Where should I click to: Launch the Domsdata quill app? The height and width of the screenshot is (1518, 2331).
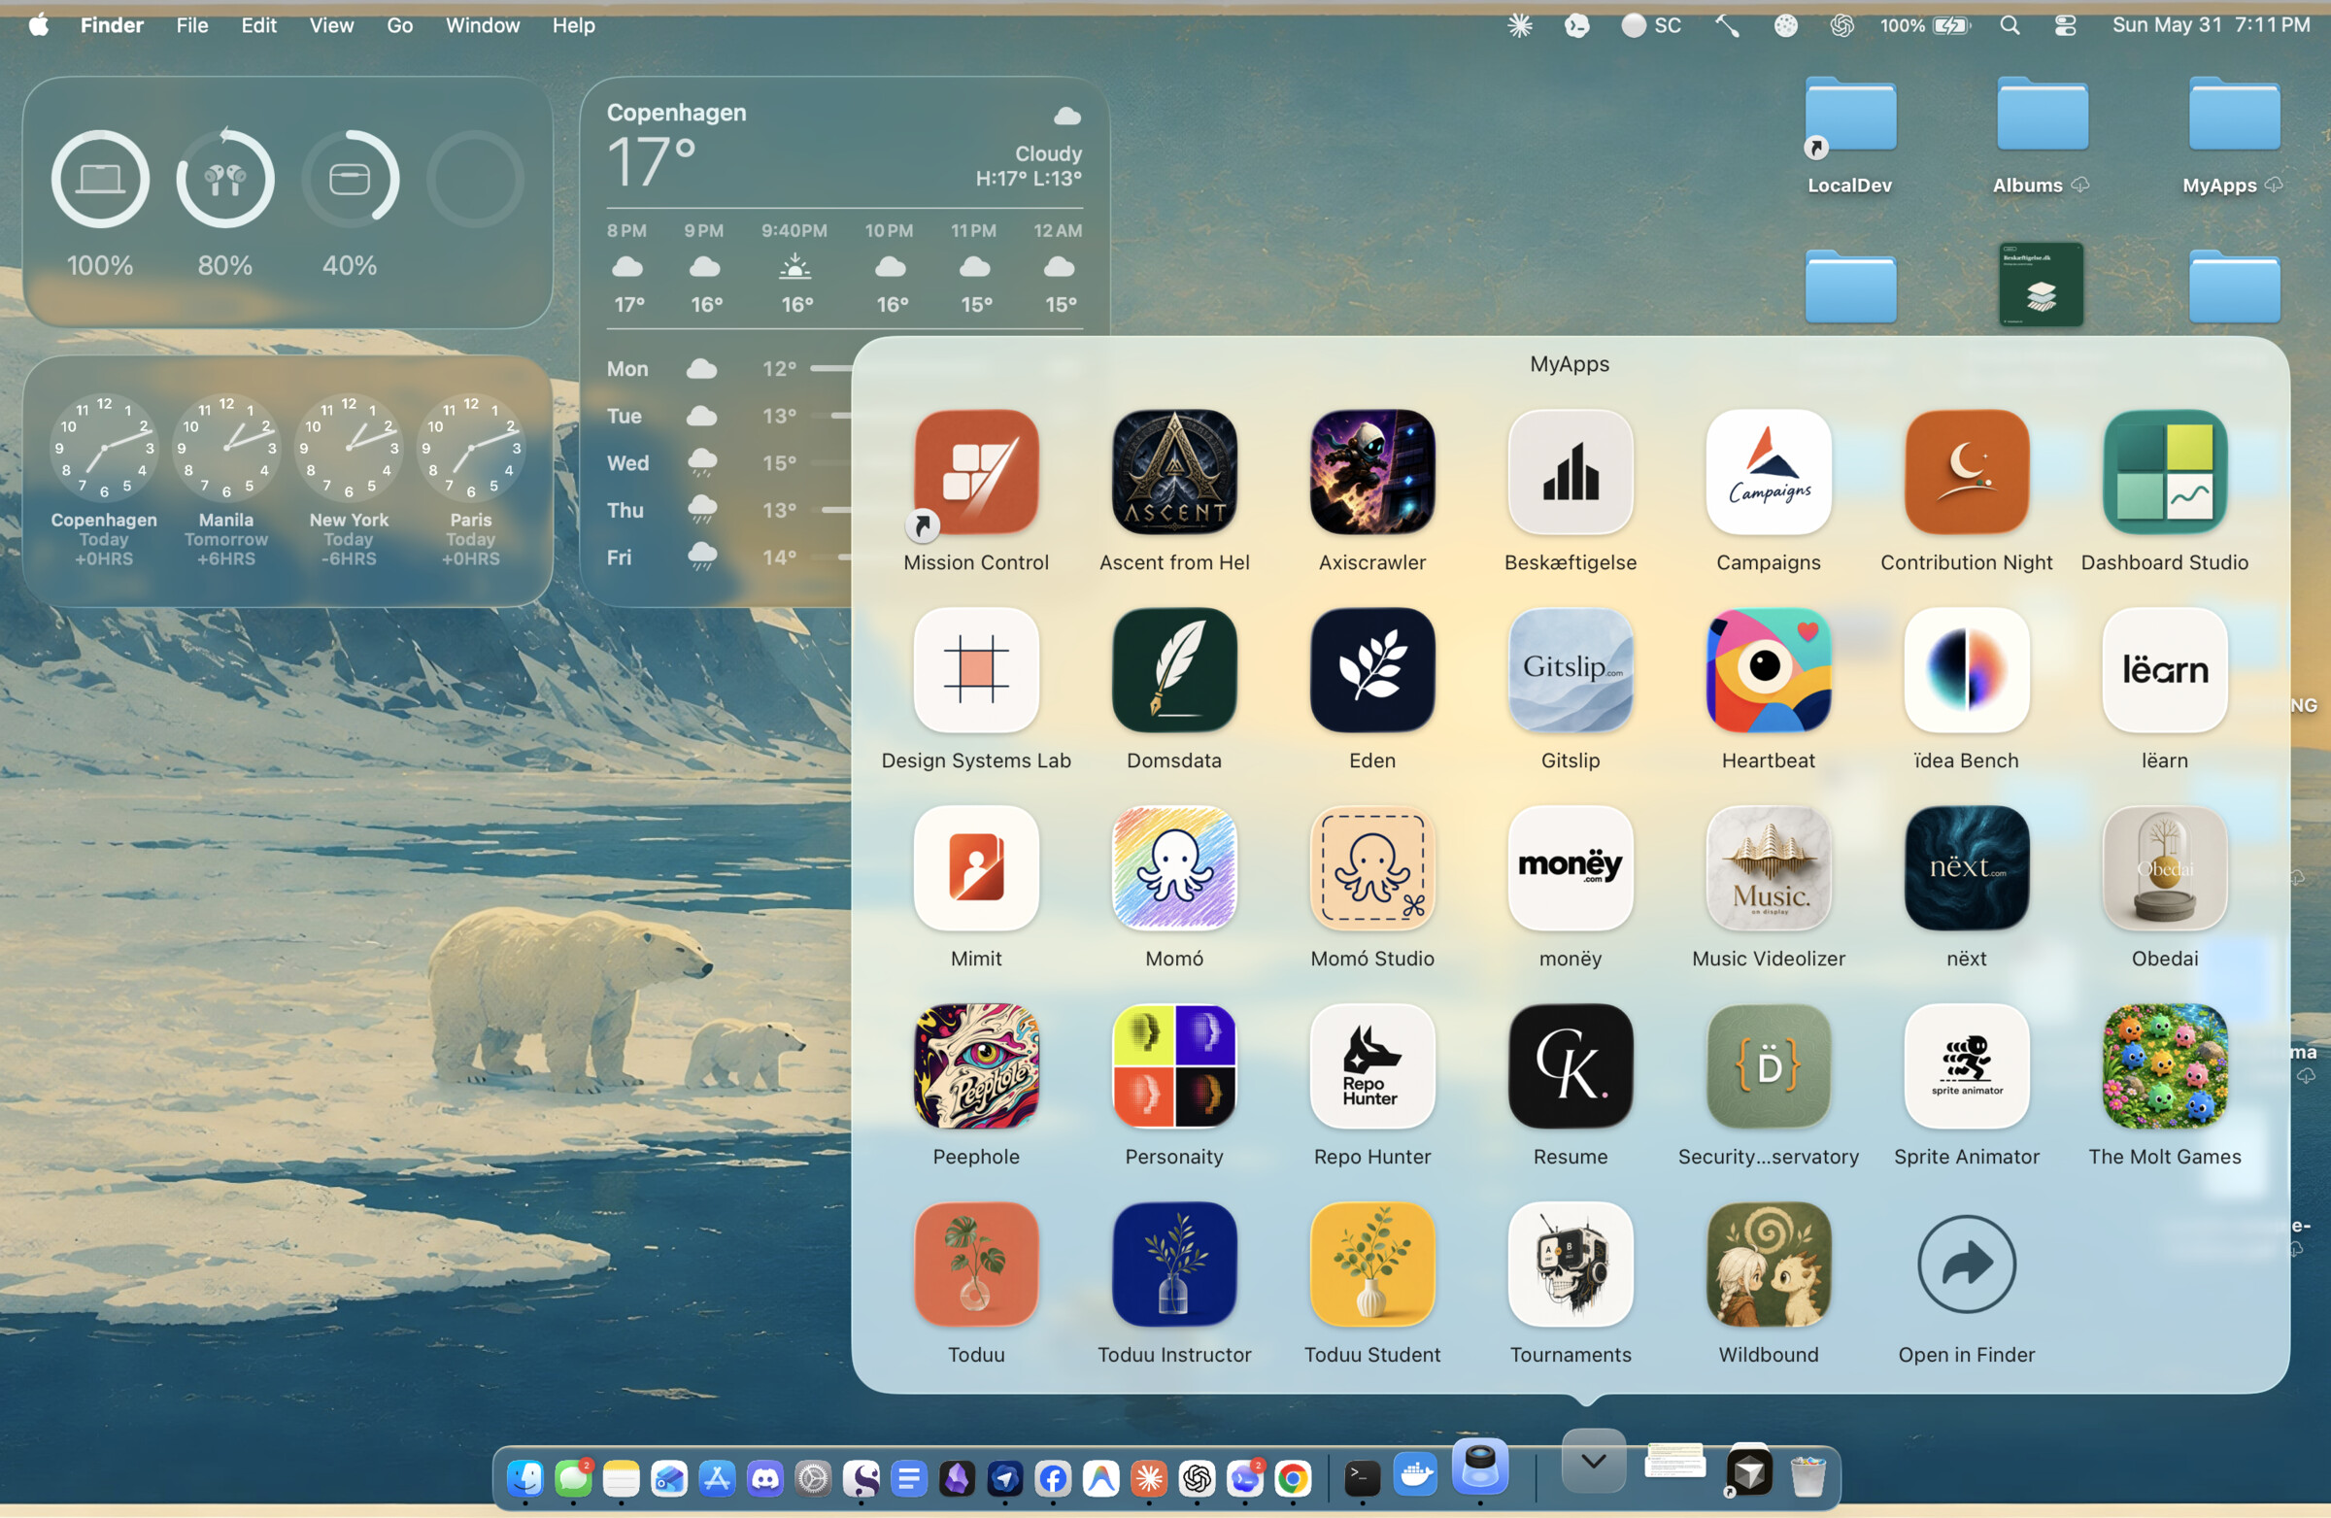click(x=1174, y=670)
